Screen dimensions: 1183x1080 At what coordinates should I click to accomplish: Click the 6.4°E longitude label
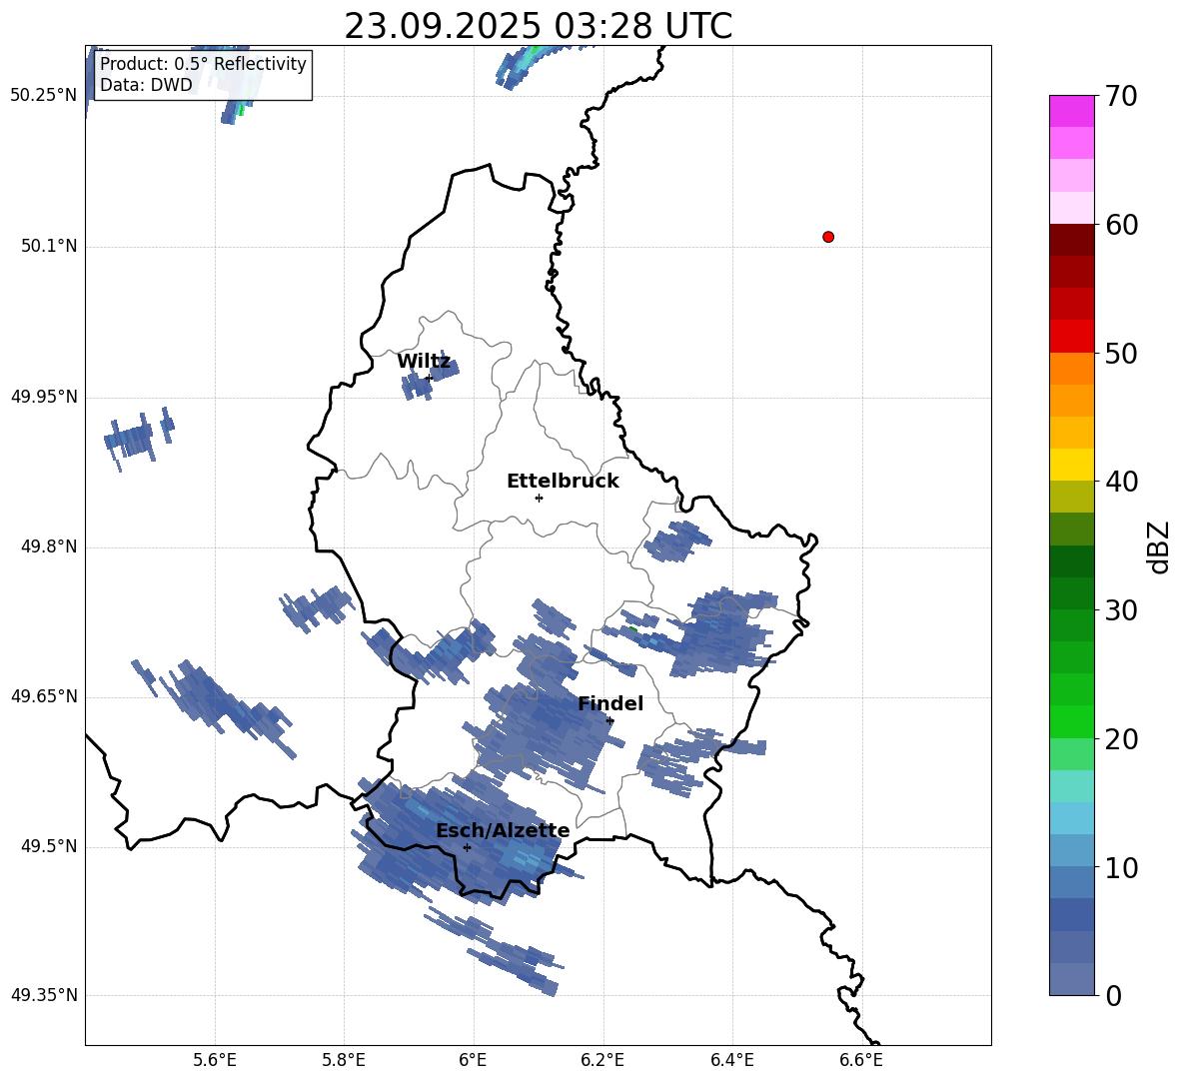(731, 1060)
